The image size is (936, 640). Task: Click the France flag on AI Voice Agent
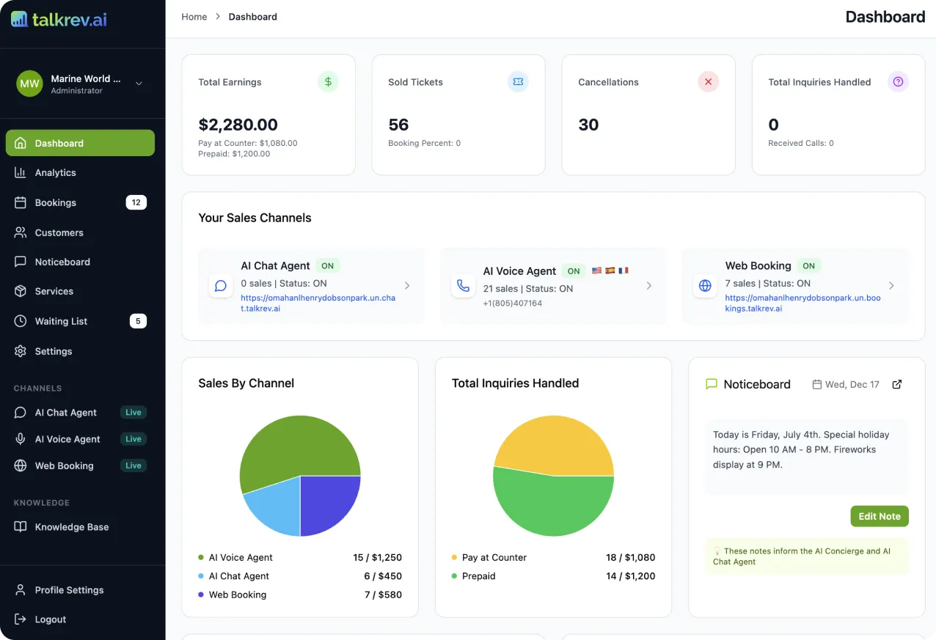(623, 271)
